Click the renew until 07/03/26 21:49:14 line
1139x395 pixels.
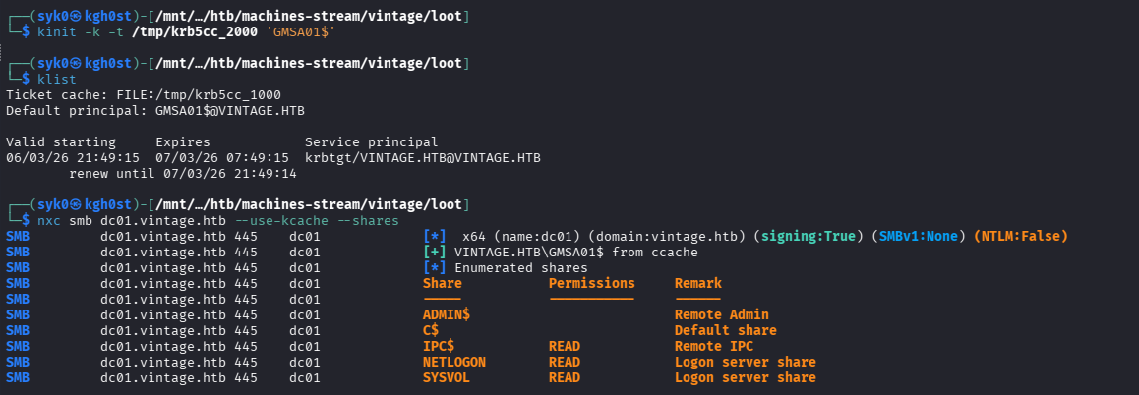click(x=183, y=174)
